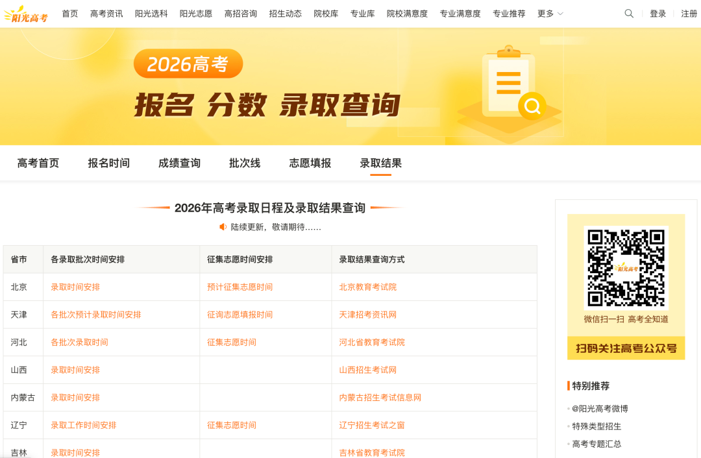Open 内蒙古招生考试信息网 link
701x458 pixels.
[x=380, y=398]
